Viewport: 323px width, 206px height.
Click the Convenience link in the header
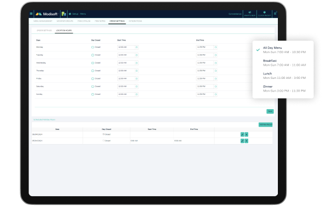(235, 14)
